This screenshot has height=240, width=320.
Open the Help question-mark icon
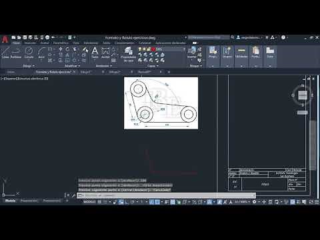(x=283, y=37)
